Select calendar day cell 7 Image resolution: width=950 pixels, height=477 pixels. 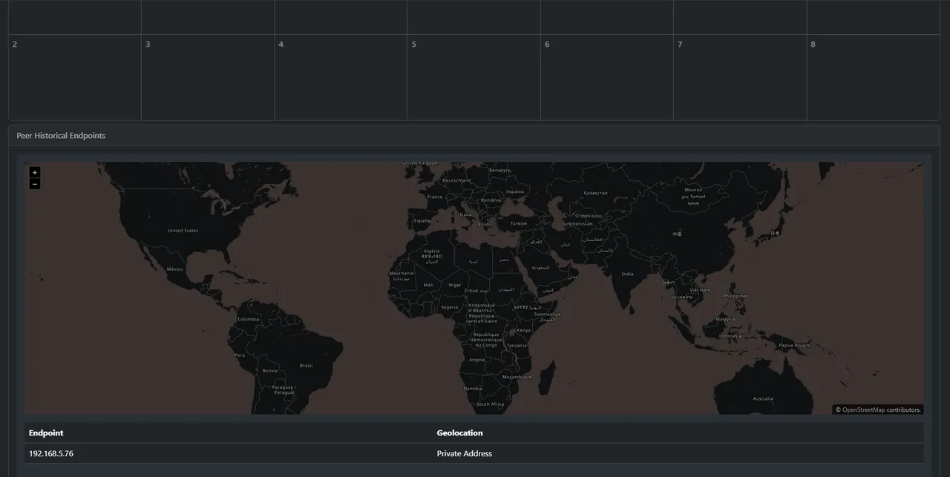pos(740,77)
